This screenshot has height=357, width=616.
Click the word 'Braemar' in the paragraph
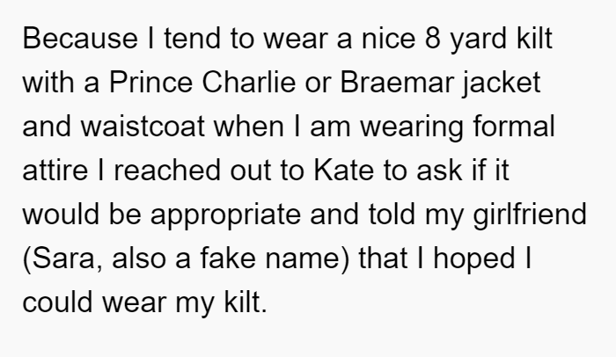coord(397,83)
